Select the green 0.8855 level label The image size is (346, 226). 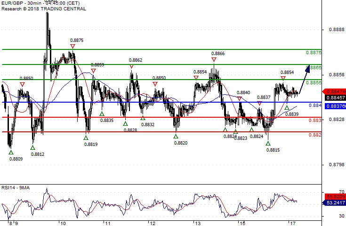tap(314, 82)
